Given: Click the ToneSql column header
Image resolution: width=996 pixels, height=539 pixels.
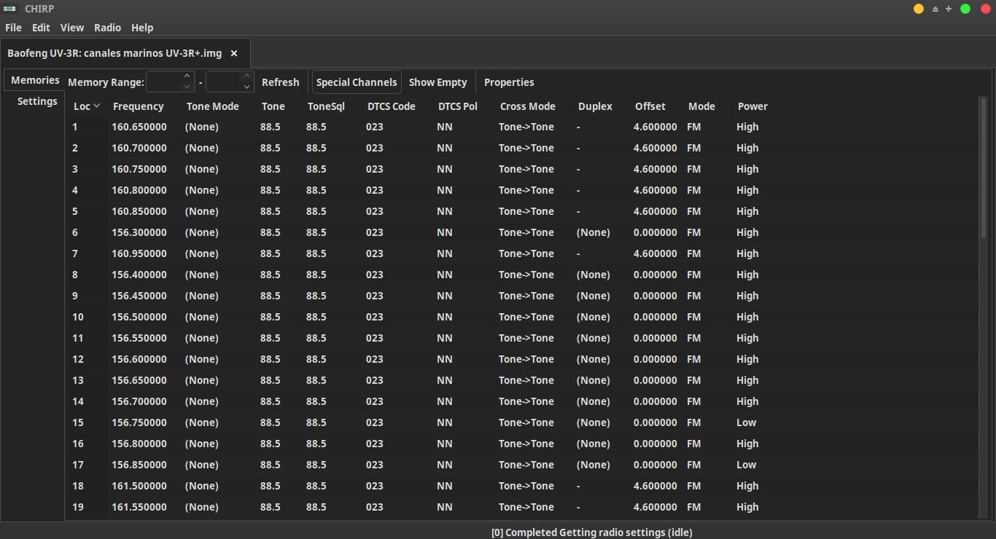Looking at the screenshot, I should [x=326, y=106].
